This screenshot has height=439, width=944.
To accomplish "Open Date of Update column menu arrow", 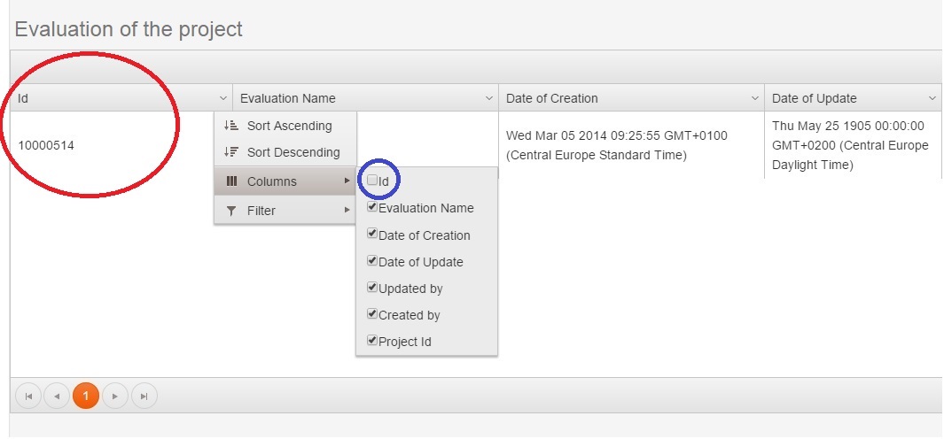I will click(932, 98).
